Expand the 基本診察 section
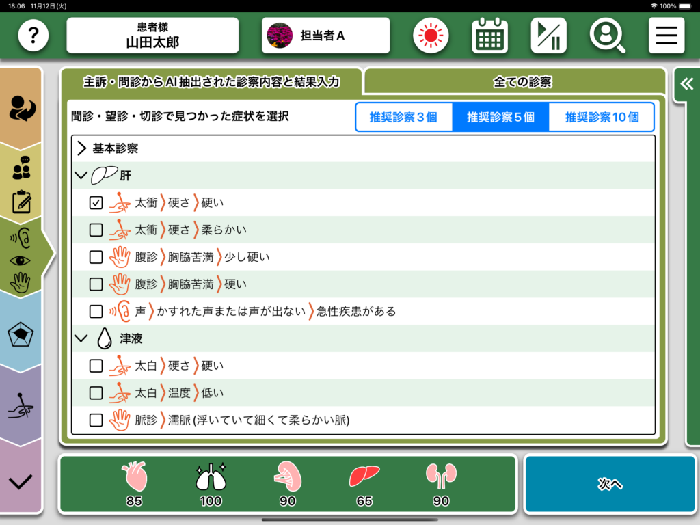This screenshot has height=525, width=700. (82, 148)
